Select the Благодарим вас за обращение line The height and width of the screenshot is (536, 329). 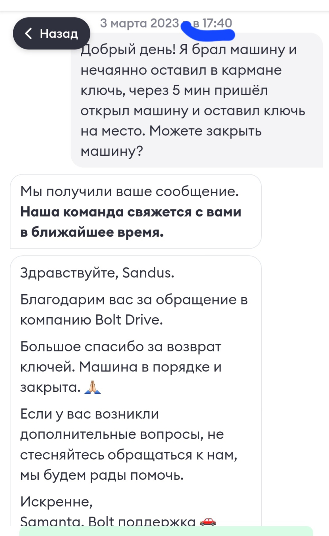pos(134,300)
